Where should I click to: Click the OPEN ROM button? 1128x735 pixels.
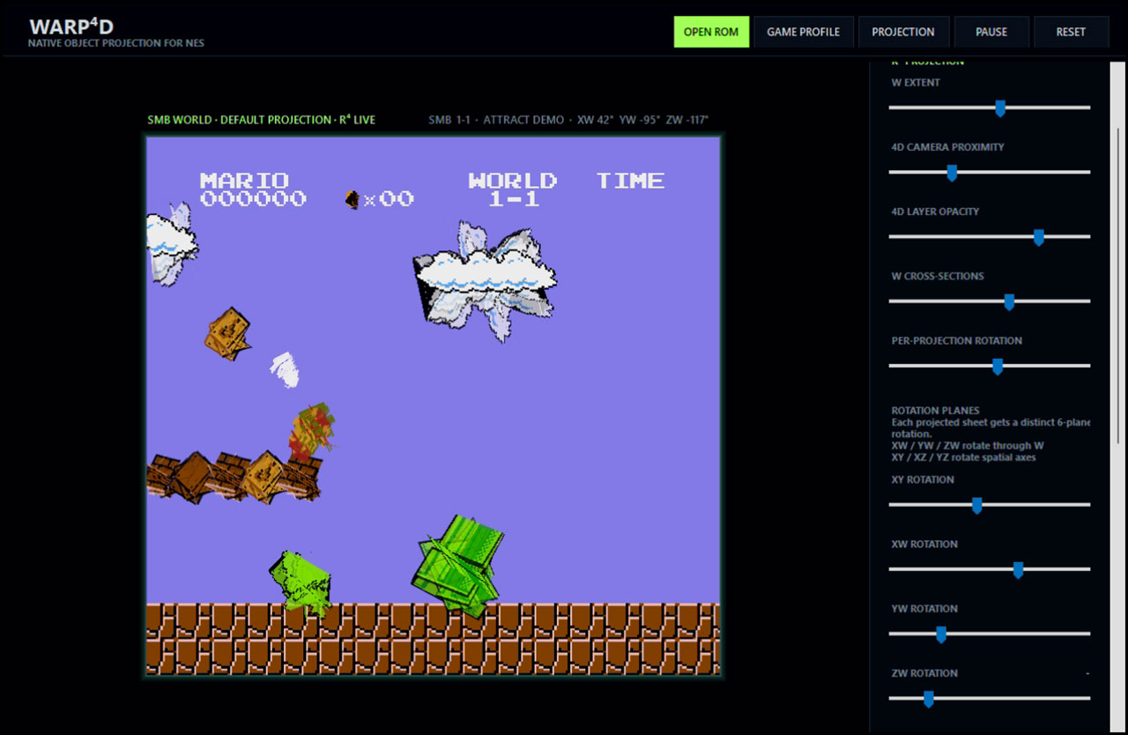tap(711, 32)
